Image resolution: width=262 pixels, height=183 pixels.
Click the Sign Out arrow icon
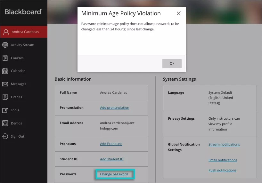click(x=5, y=136)
